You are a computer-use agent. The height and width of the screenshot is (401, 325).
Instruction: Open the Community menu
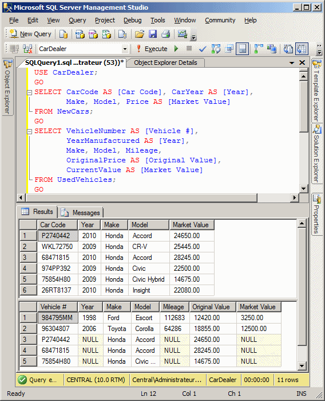tap(220, 20)
